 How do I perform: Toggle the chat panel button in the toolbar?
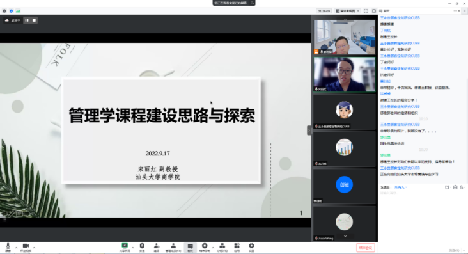pos(190,247)
